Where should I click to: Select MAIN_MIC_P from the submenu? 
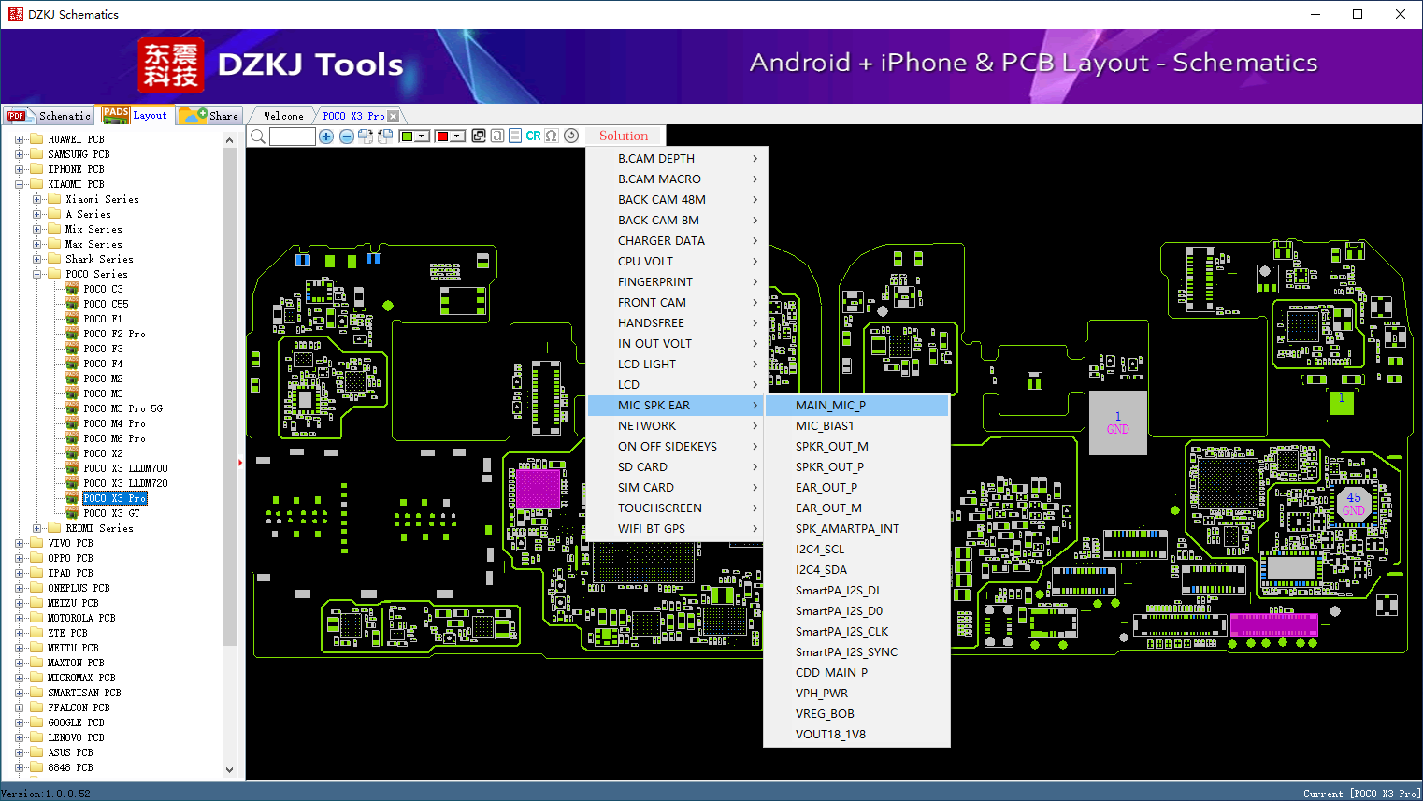pyautogui.click(x=857, y=405)
